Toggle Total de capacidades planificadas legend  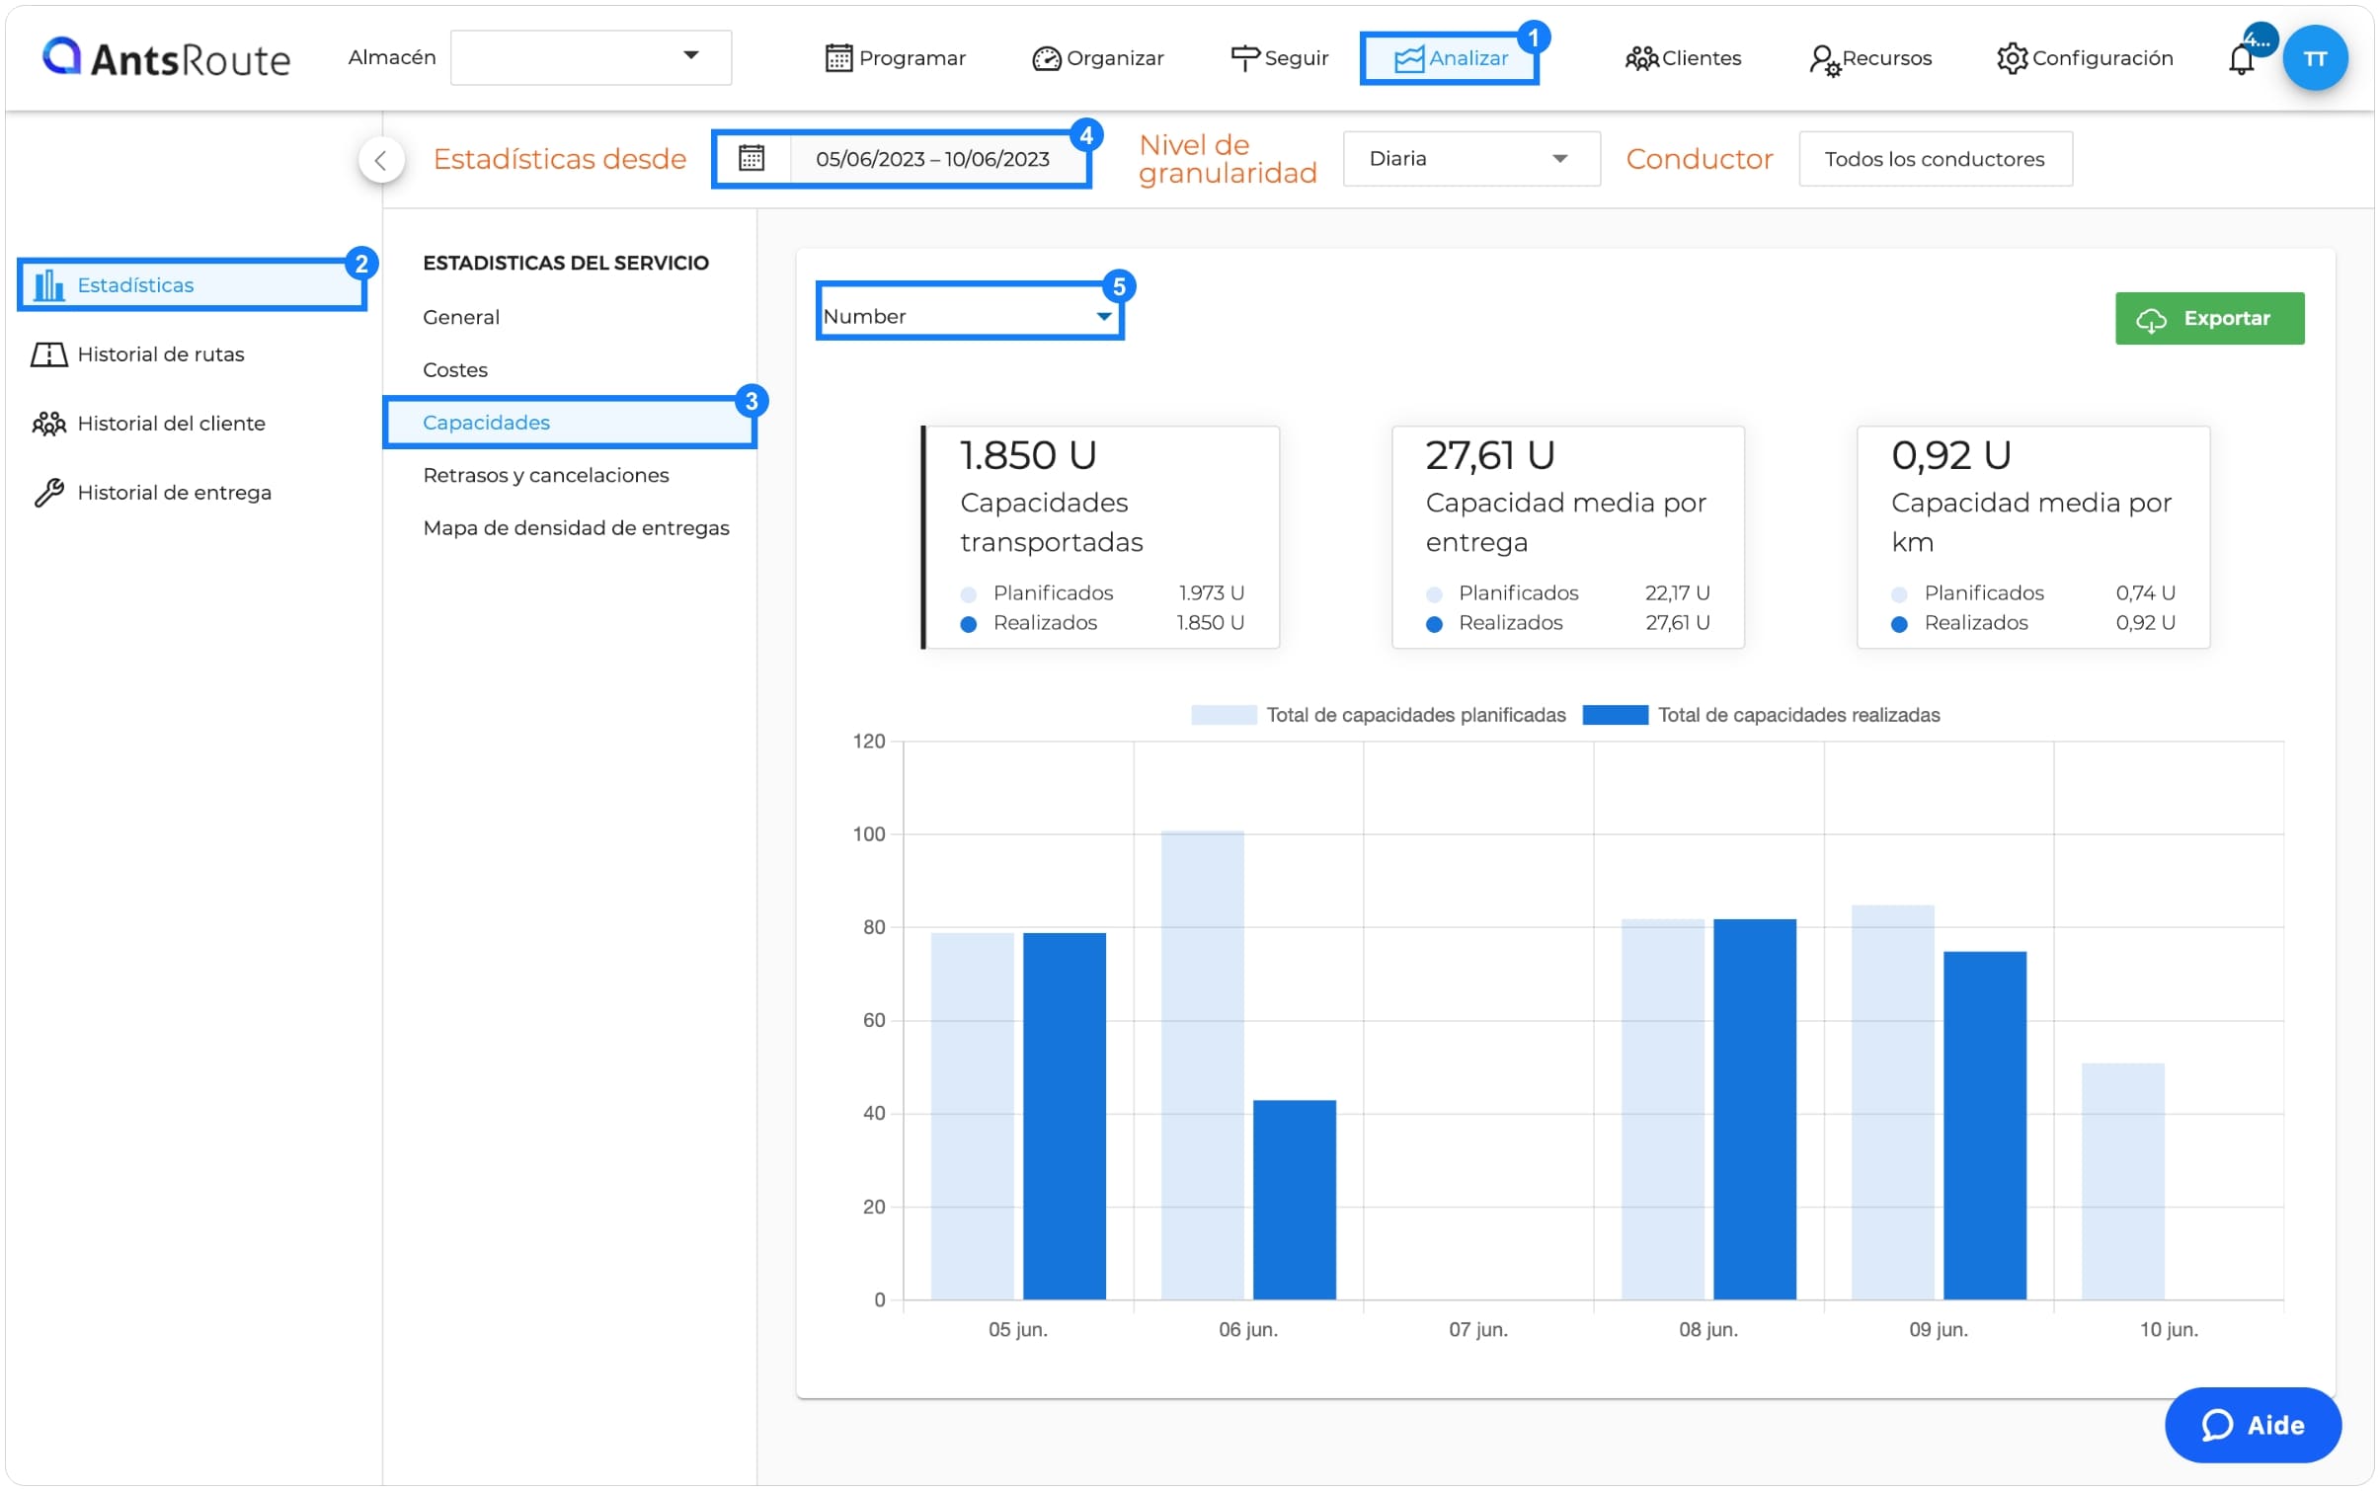(x=1378, y=715)
